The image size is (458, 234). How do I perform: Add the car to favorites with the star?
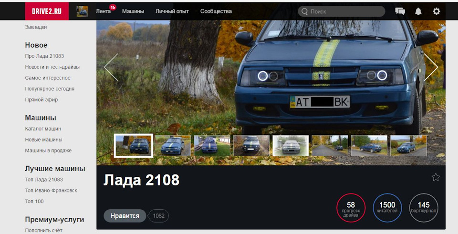(x=436, y=177)
